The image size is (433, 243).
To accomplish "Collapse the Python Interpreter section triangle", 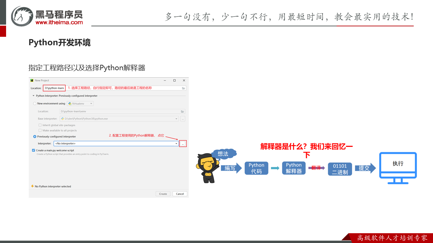I will (33, 96).
